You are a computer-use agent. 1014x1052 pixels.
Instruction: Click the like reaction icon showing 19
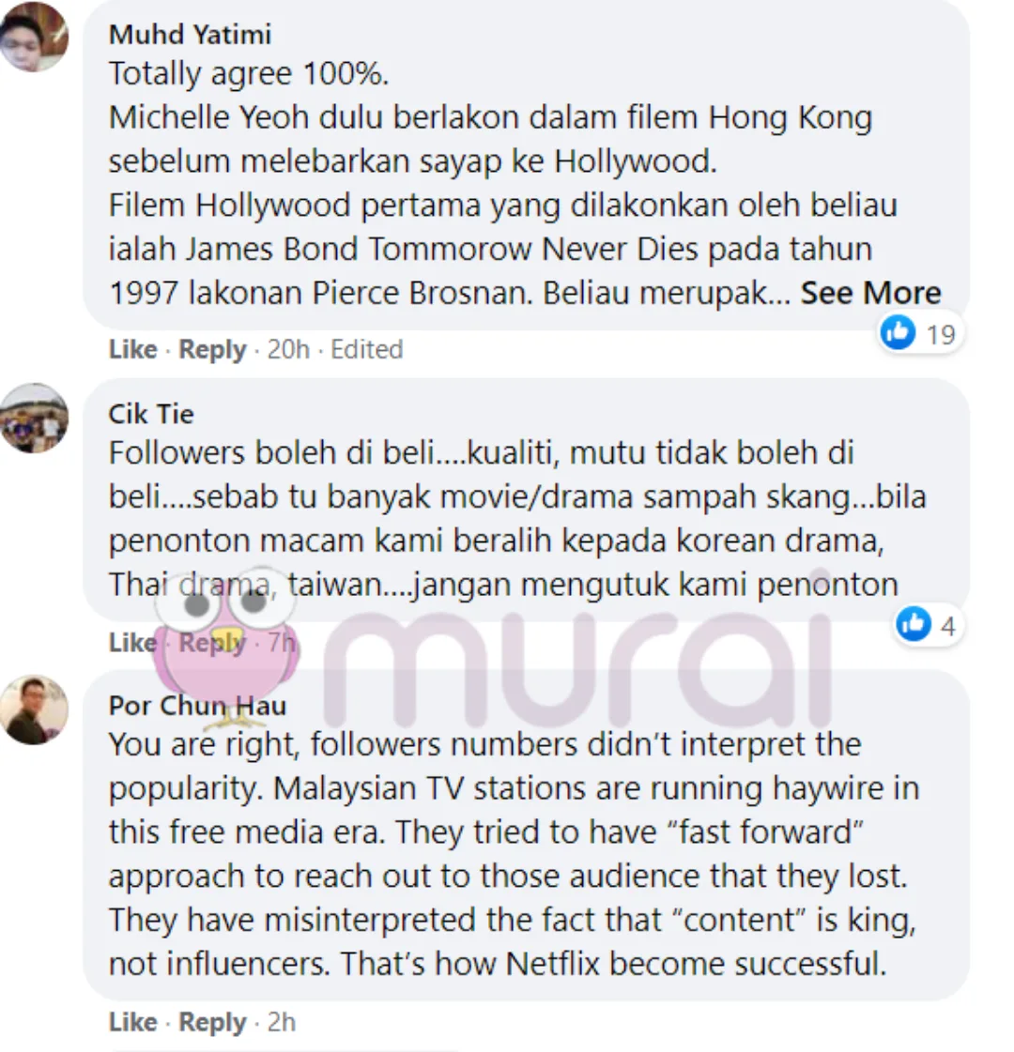coord(898,332)
